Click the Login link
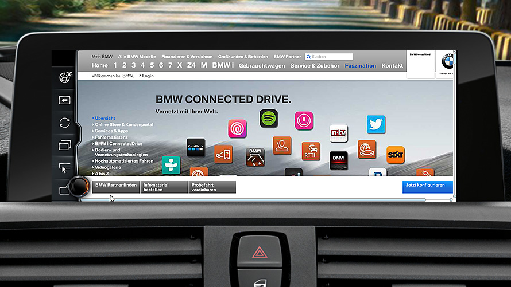The image size is (511, 287). (146, 76)
